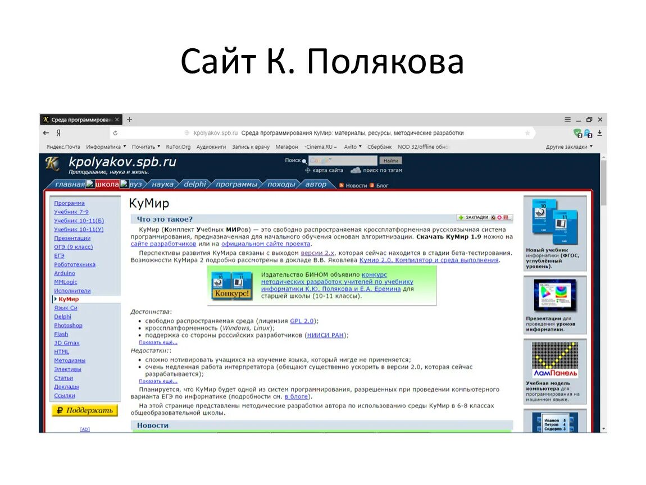Follow официальном сайте проекта link
The width and height of the screenshot is (646, 485).
click(x=266, y=244)
